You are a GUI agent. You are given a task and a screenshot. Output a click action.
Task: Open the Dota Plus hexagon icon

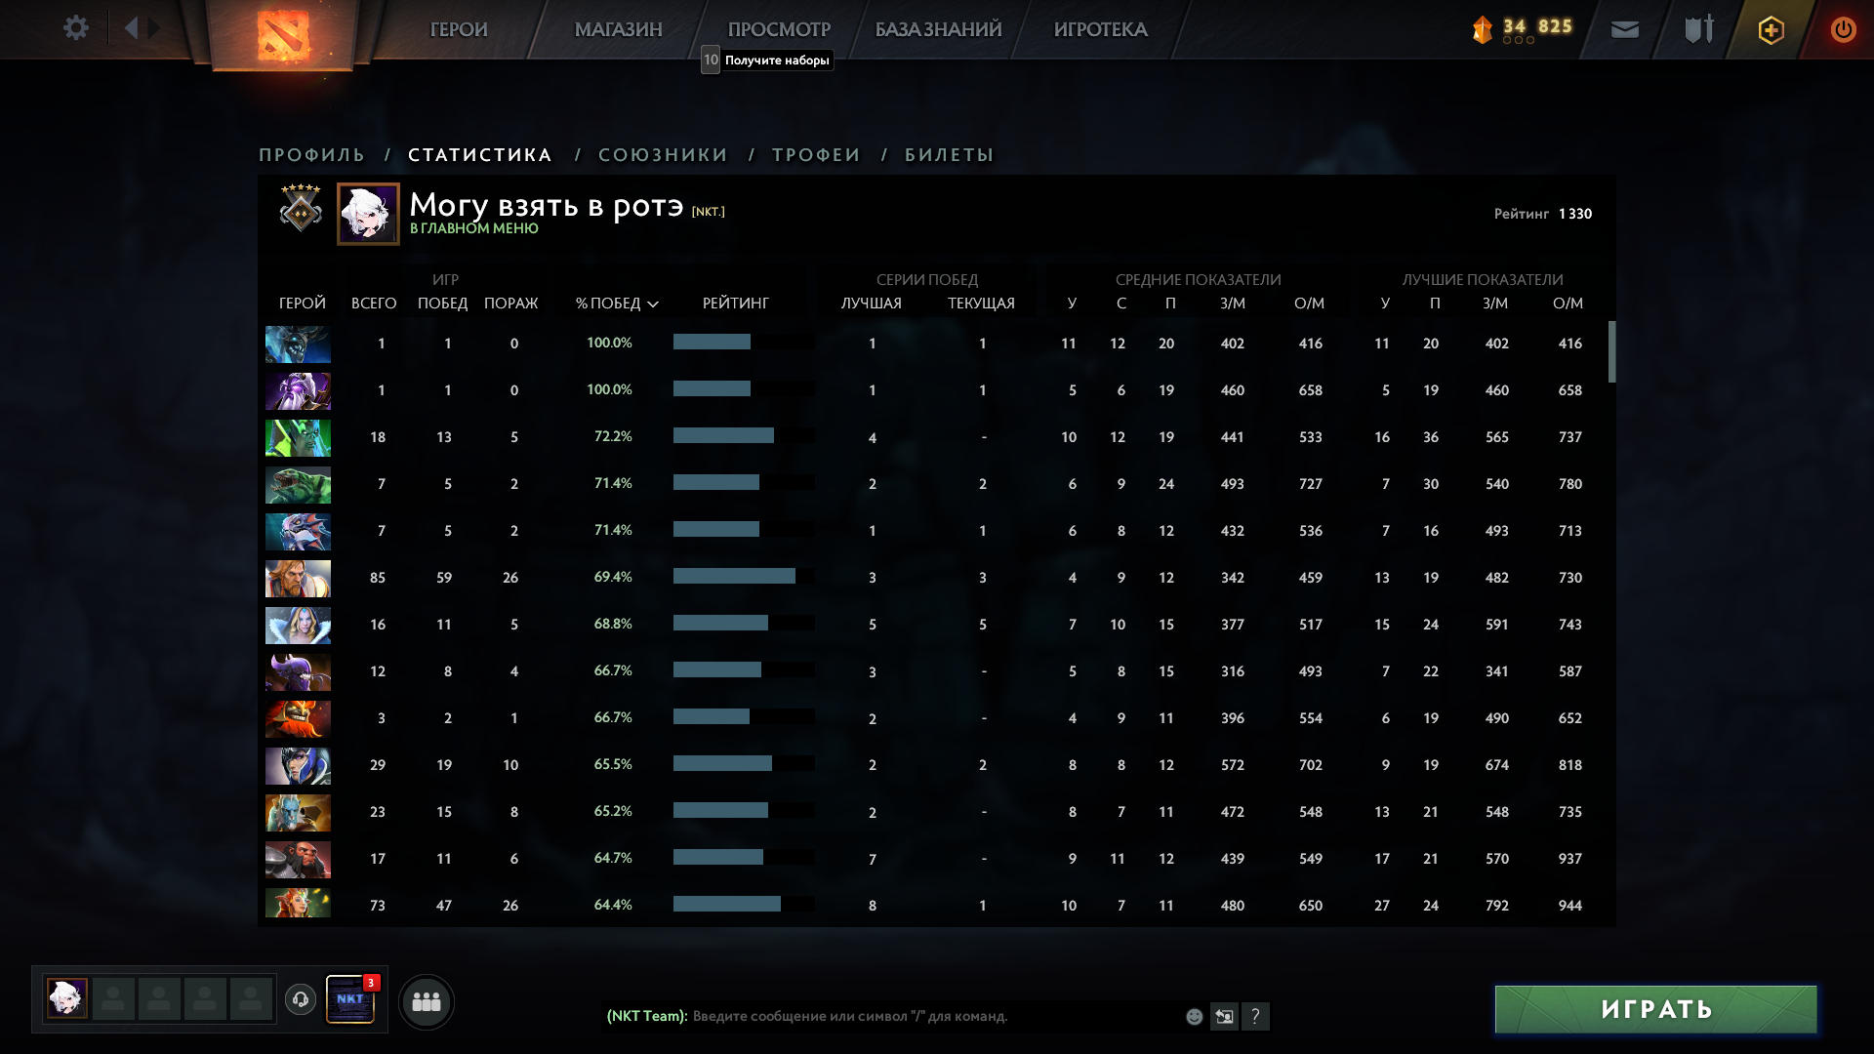1772,30
